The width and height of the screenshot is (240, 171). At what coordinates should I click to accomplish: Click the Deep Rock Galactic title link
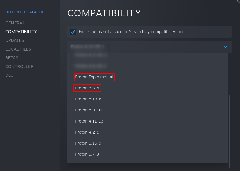pos(25,12)
